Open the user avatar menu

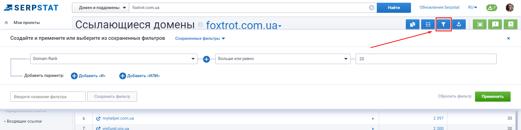point(510,8)
